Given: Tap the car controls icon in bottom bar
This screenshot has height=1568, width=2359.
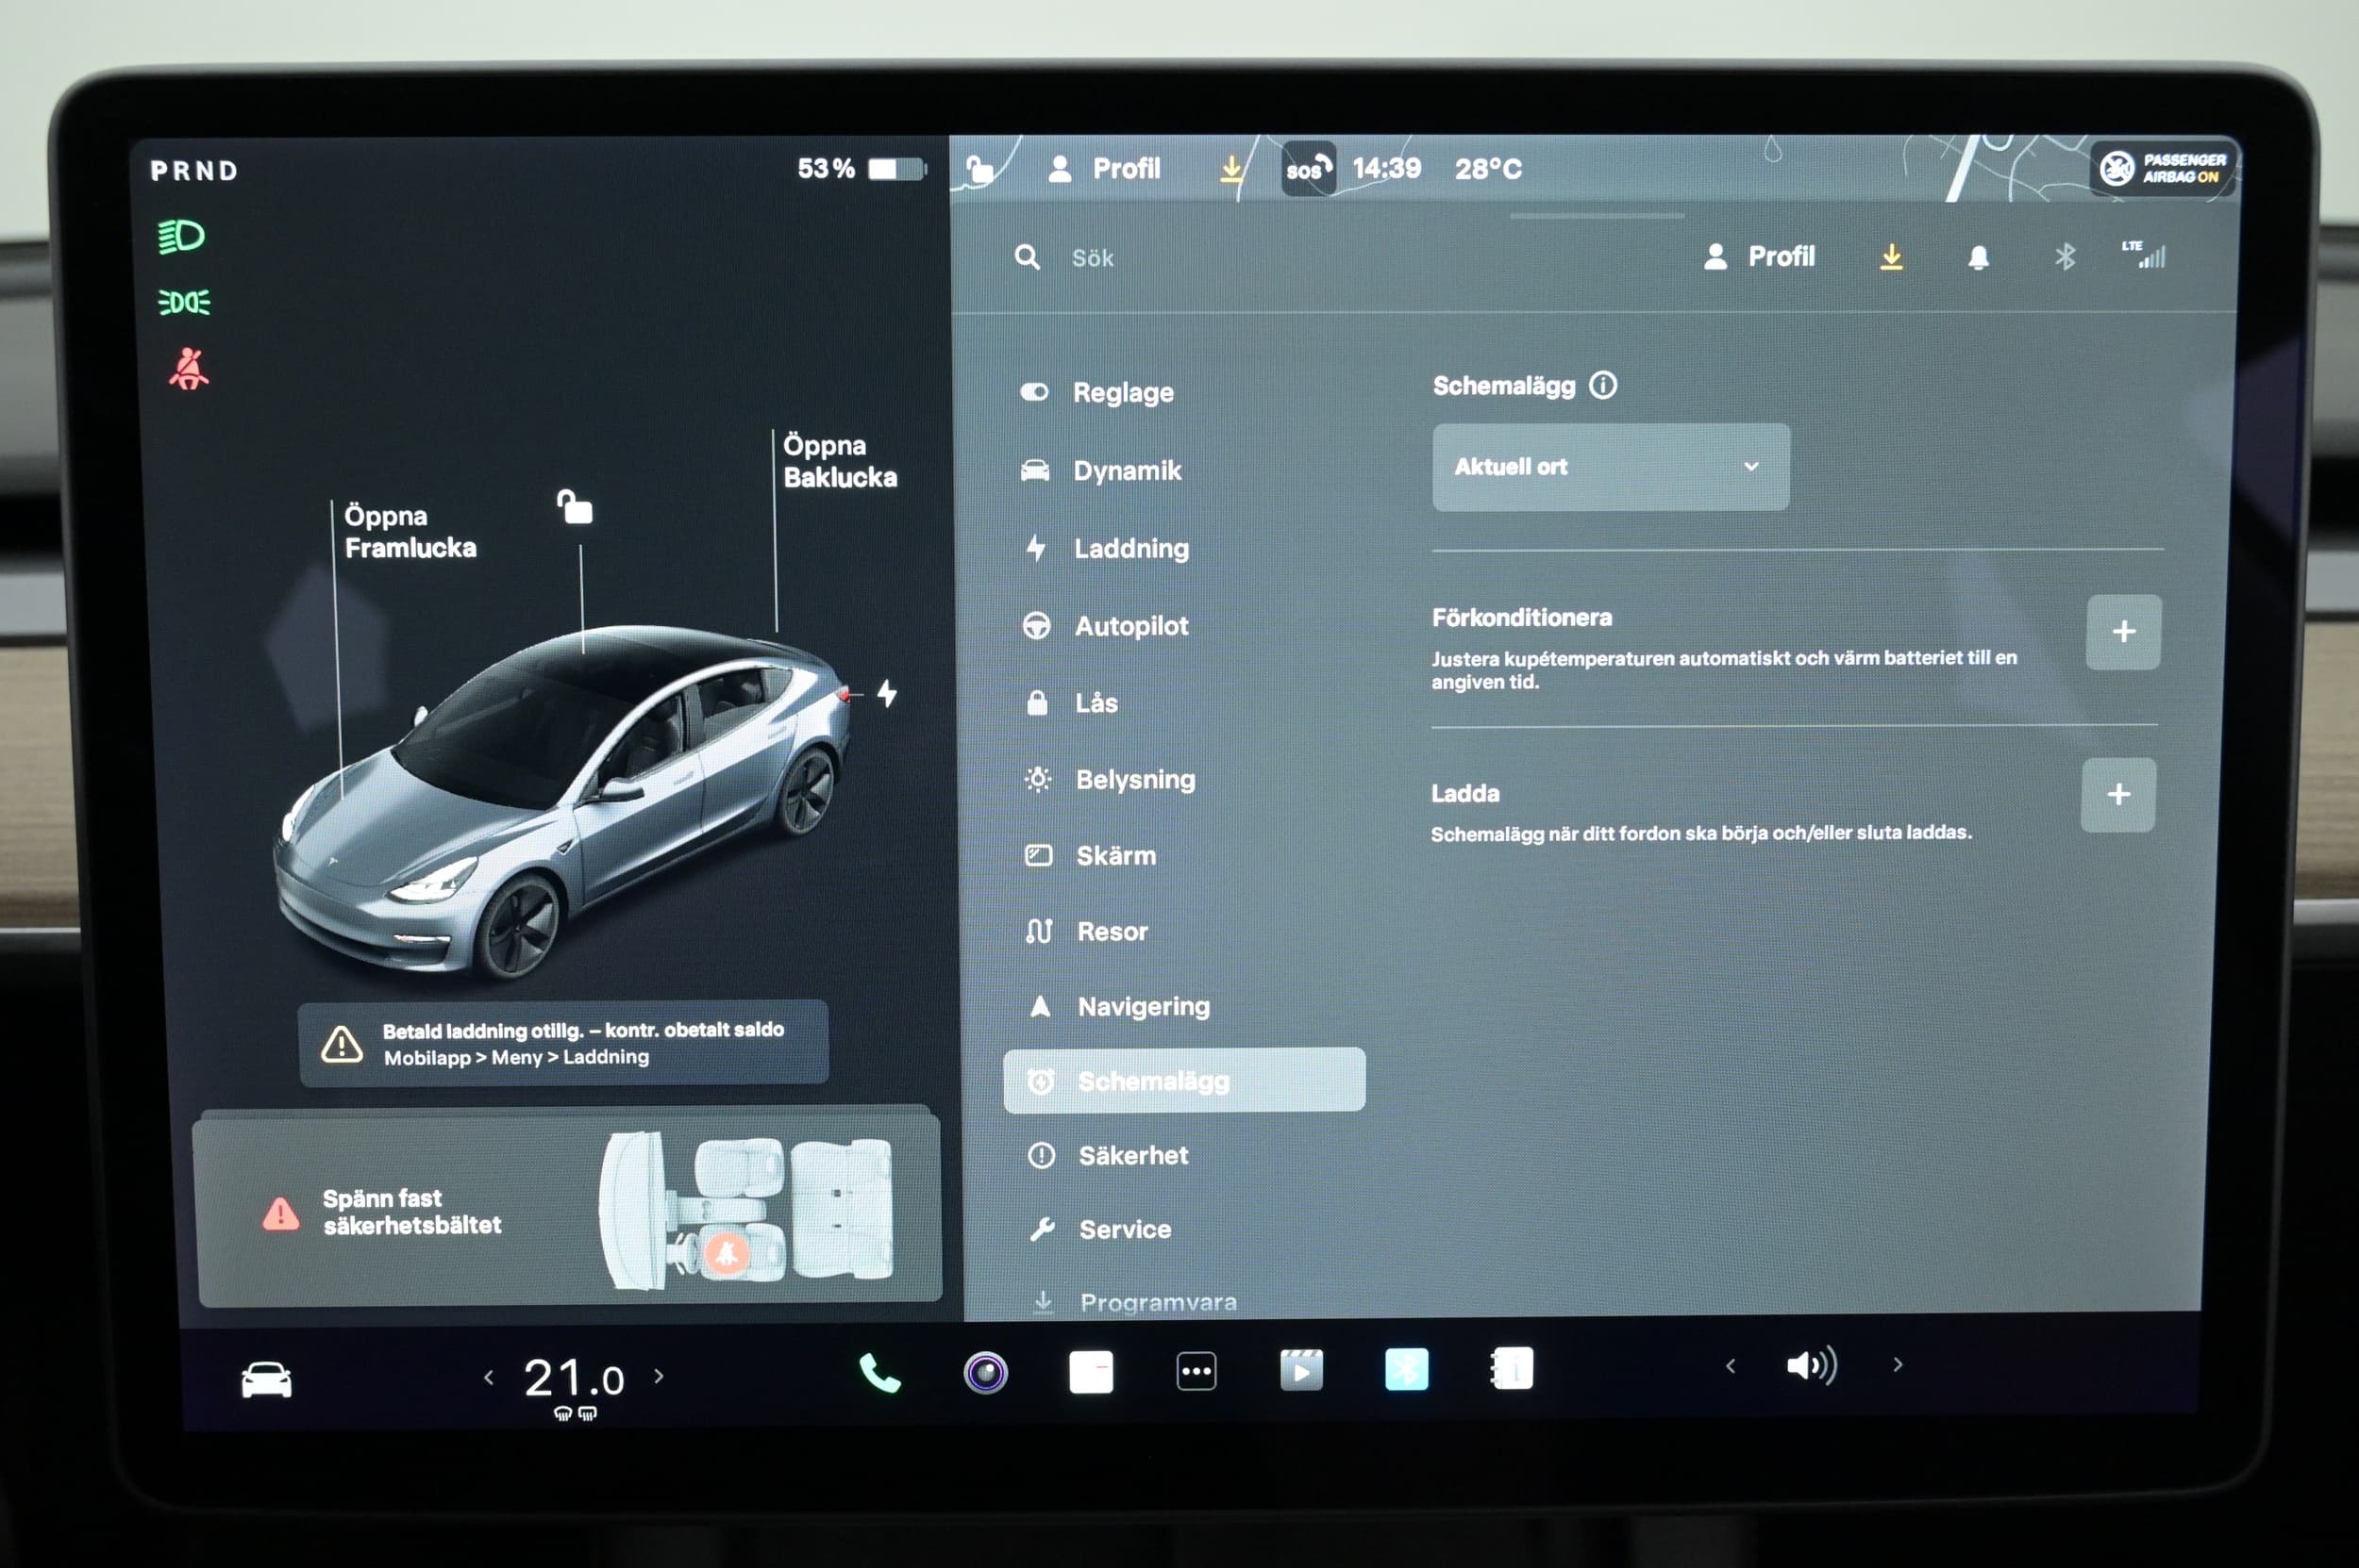Looking at the screenshot, I should pos(266,1380).
